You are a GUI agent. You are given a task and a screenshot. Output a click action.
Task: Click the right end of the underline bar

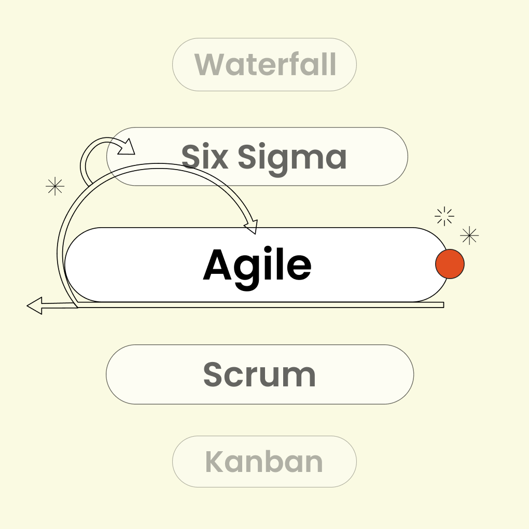point(442,305)
